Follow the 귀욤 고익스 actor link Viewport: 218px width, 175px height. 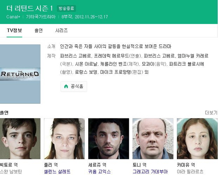[99, 172]
